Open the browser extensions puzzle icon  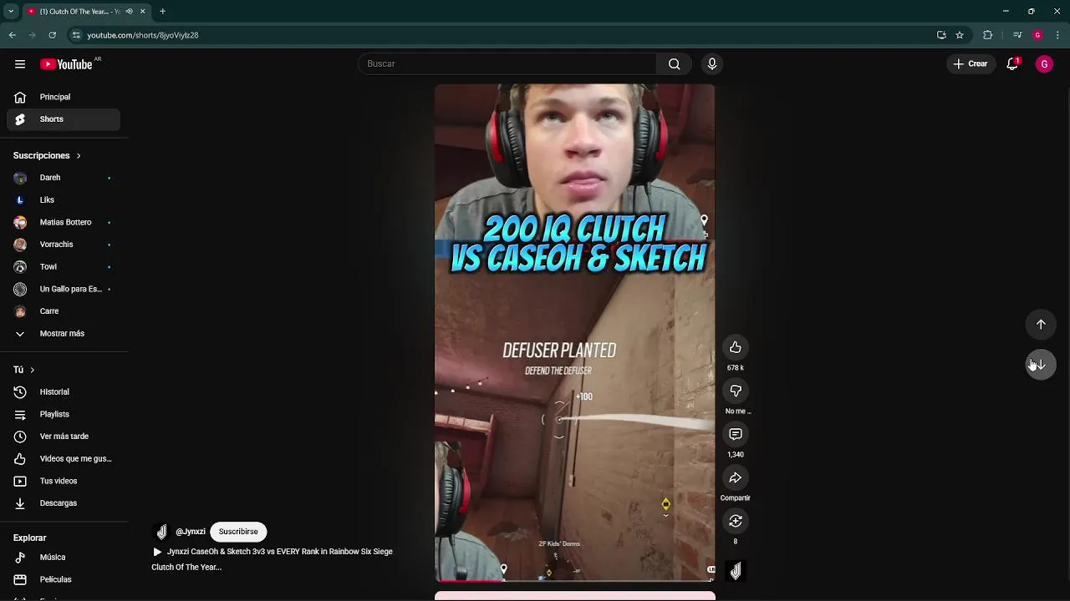point(987,35)
